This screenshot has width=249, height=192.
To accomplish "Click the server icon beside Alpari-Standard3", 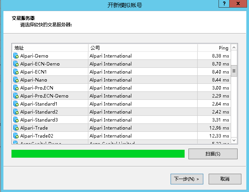I will pyautogui.click(x=16, y=120).
